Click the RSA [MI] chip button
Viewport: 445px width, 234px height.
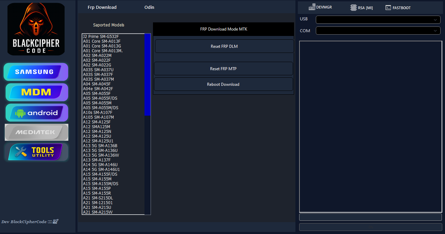point(361,8)
